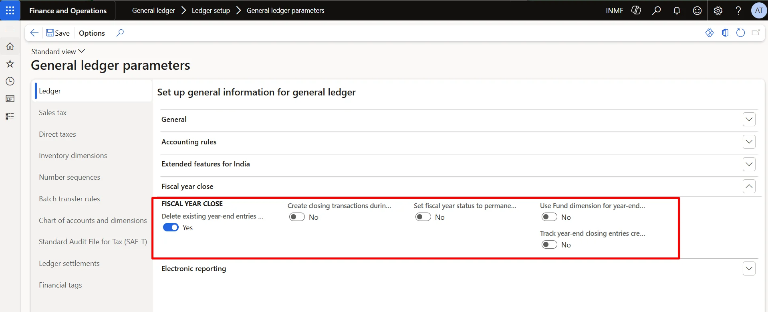Go back with the arrow icon
Screen dimensions: 768x312
pos(34,33)
